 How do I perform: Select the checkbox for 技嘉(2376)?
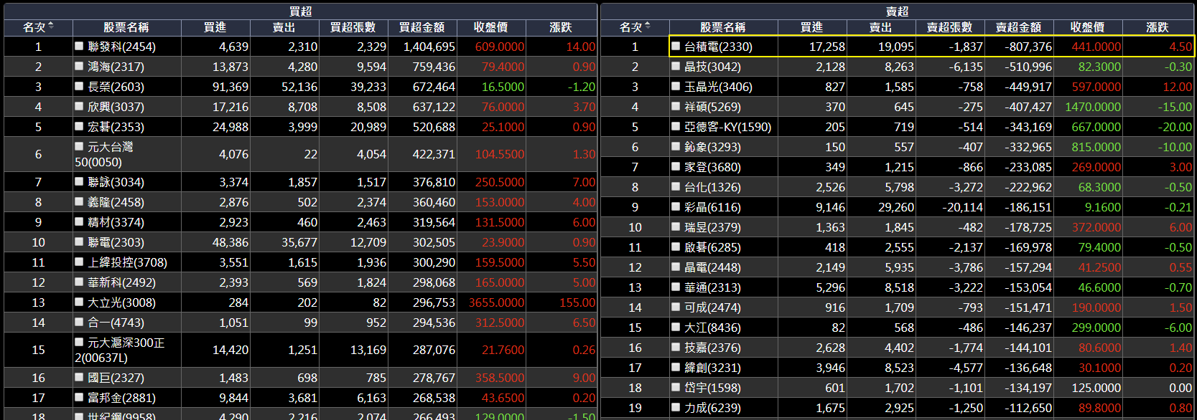coord(676,347)
